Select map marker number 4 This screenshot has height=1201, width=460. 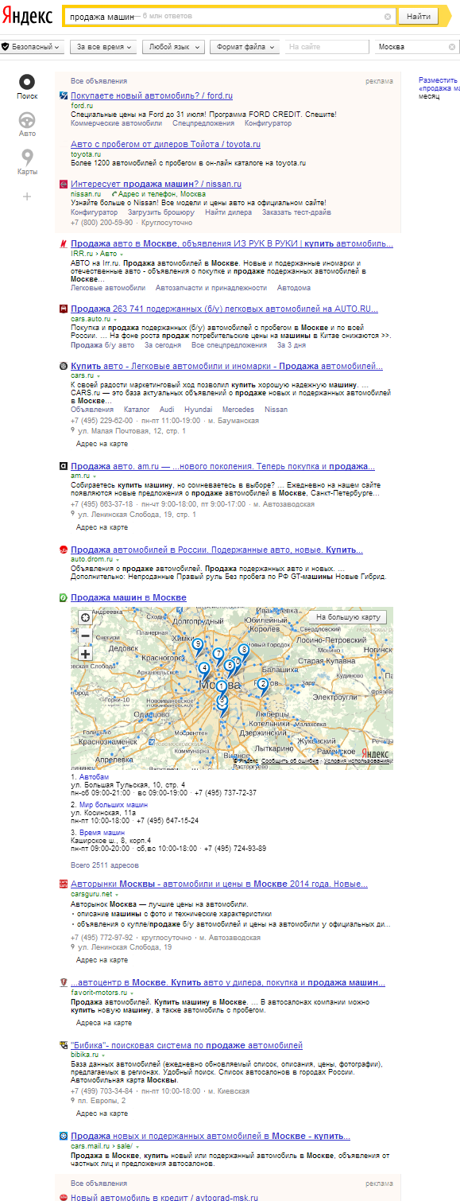click(x=204, y=668)
